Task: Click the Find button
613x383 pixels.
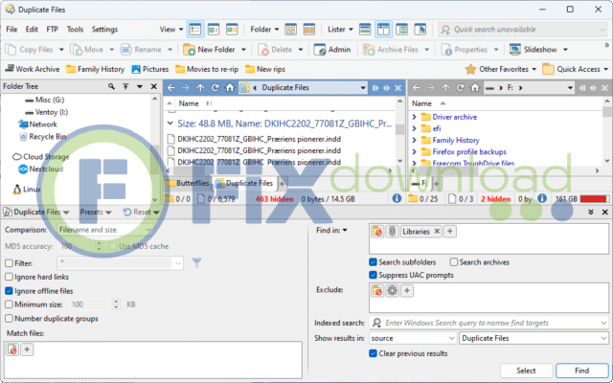Action: tap(581, 370)
